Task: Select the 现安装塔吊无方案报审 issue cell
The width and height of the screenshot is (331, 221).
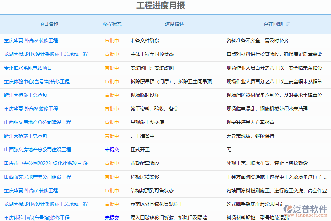Action: coord(250,122)
